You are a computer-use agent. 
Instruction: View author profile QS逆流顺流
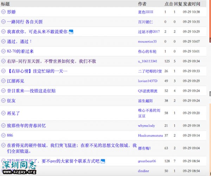pyautogui.click(x=148, y=91)
